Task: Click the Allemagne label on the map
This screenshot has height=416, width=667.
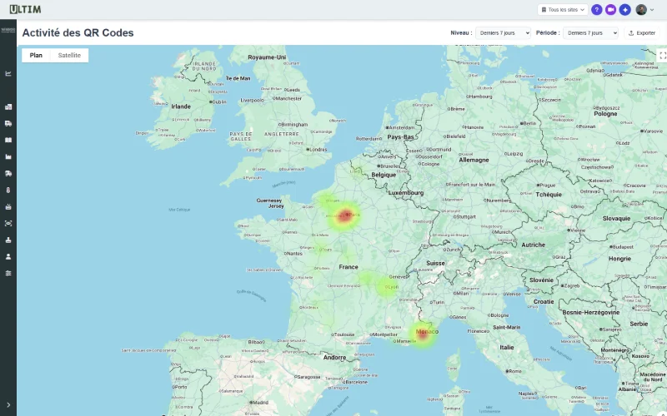Action: coord(474,160)
